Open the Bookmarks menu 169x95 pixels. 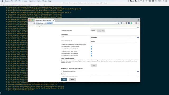[x=32, y=1]
